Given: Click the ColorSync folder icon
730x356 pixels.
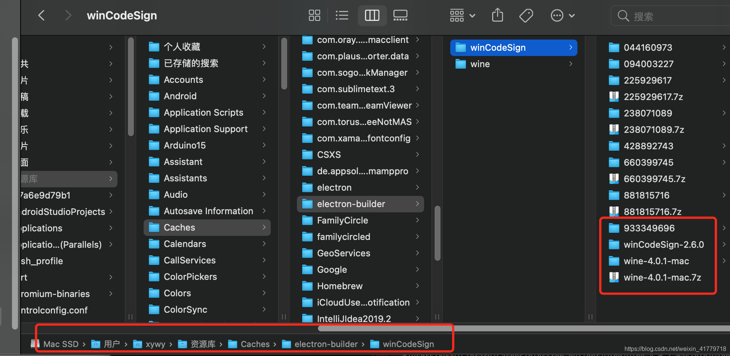Looking at the screenshot, I should point(154,310).
